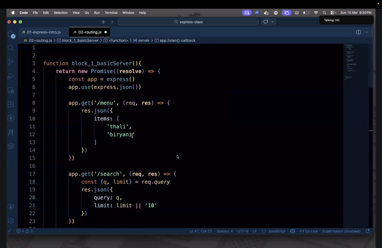Change end of line sequence LF

coord(255,231)
